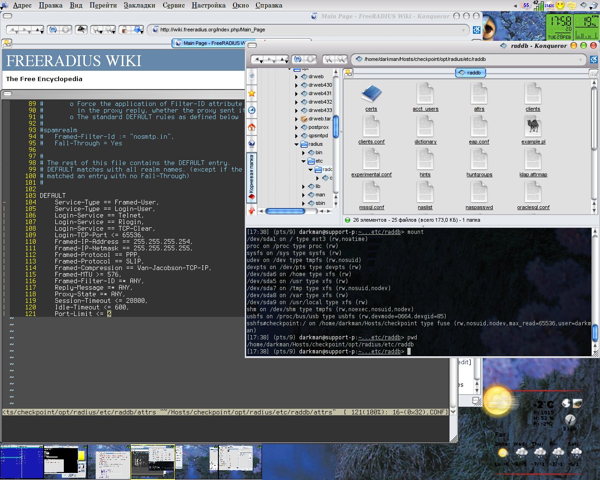
Task: Click the smiley face tray icon
Action: (560, 5)
